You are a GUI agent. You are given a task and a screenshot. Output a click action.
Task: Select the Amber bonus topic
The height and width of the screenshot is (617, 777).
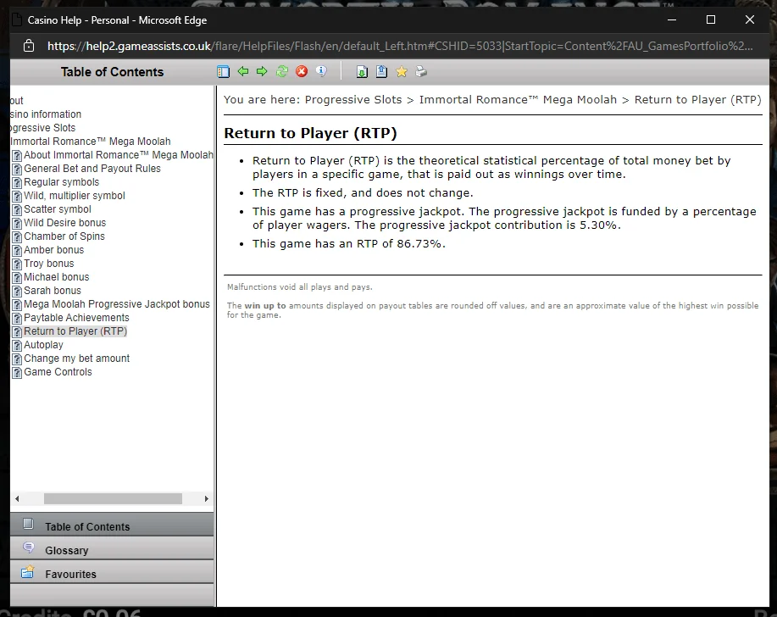54,250
